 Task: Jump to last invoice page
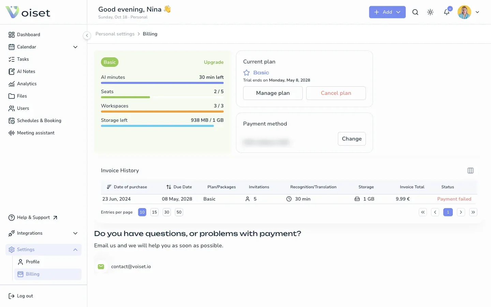click(473, 212)
